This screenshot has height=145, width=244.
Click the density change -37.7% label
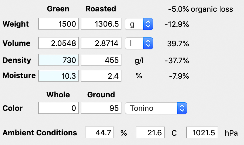tap(177, 61)
